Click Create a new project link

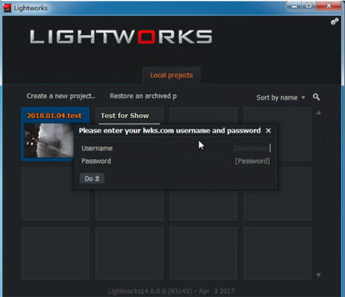point(61,96)
